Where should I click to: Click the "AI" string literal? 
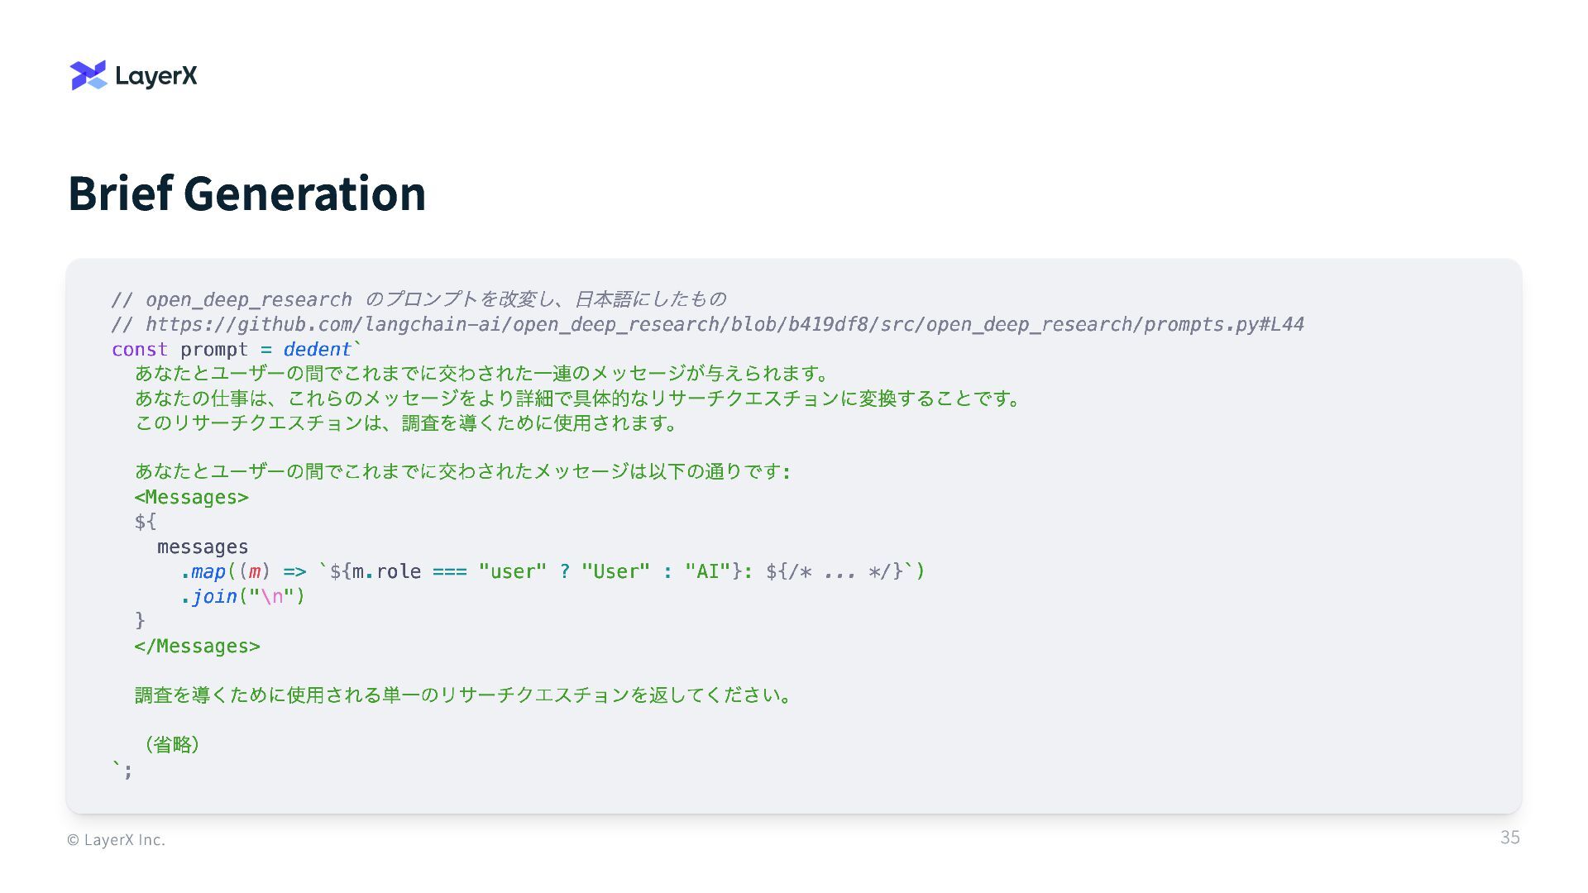(x=707, y=571)
